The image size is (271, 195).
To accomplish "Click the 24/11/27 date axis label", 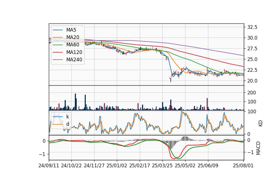I will click(x=94, y=166).
